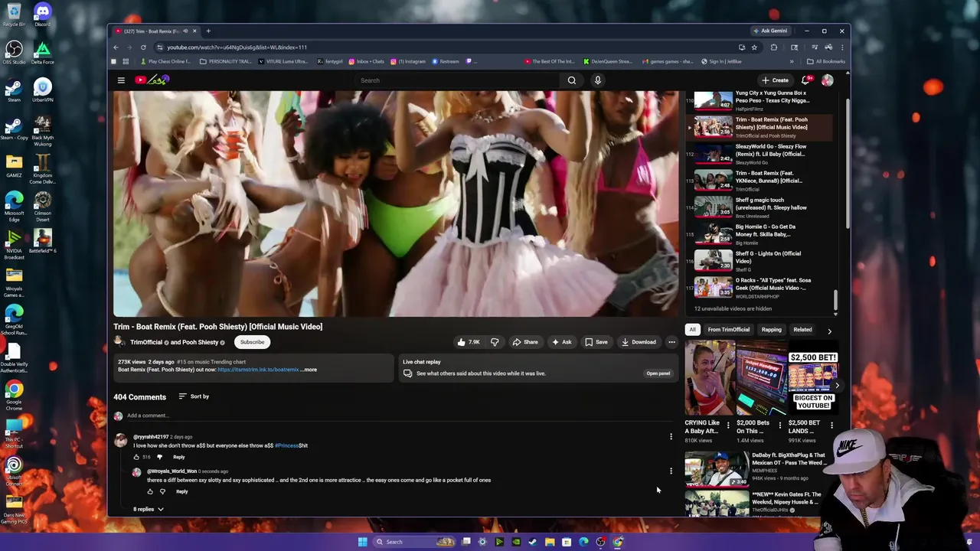Image resolution: width=980 pixels, height=551 pixels.
Task: Expand the description with ...more
Action: click(x=309, y=370)
